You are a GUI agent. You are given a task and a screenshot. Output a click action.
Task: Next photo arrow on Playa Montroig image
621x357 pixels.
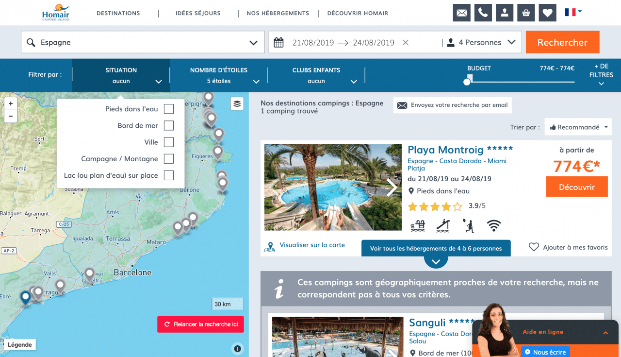pyautogui.click(x=392, y=187)
